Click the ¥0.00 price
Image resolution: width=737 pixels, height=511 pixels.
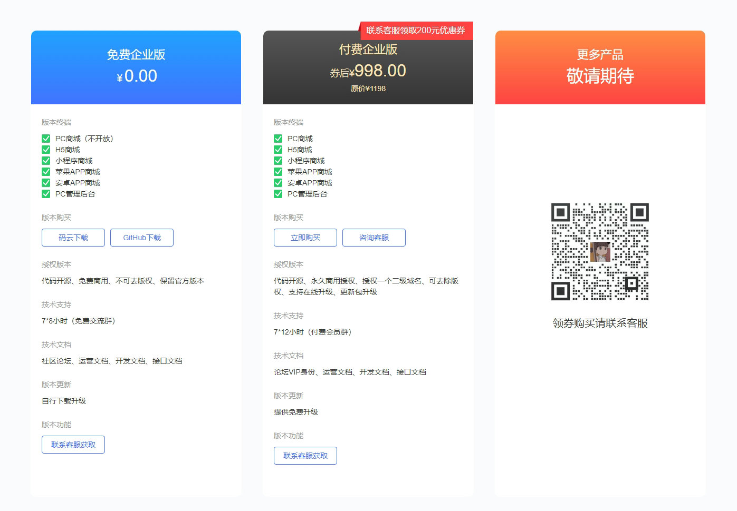[x=137, y=76]
